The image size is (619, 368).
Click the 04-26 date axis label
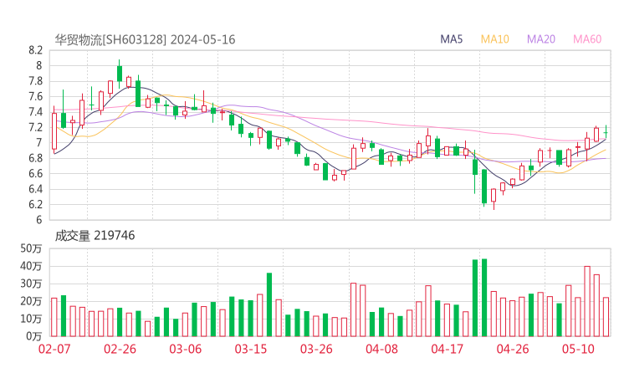click(513, 349)
